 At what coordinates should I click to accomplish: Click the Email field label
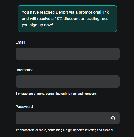coord(20,42)
